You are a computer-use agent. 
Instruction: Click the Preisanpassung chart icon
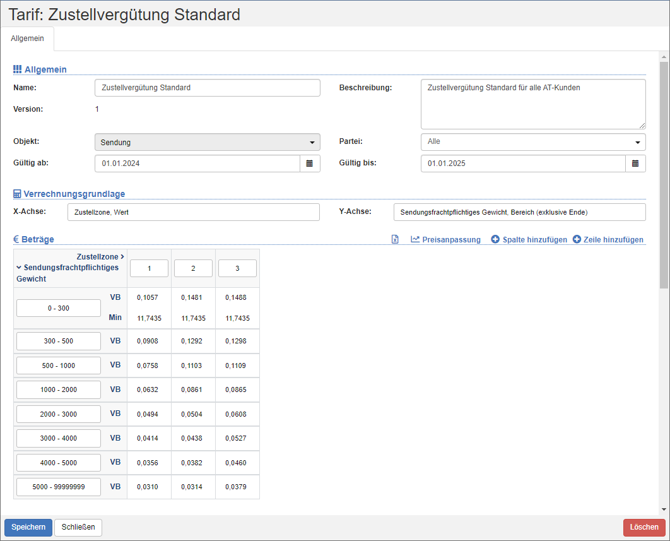click(x=415, y=239)
